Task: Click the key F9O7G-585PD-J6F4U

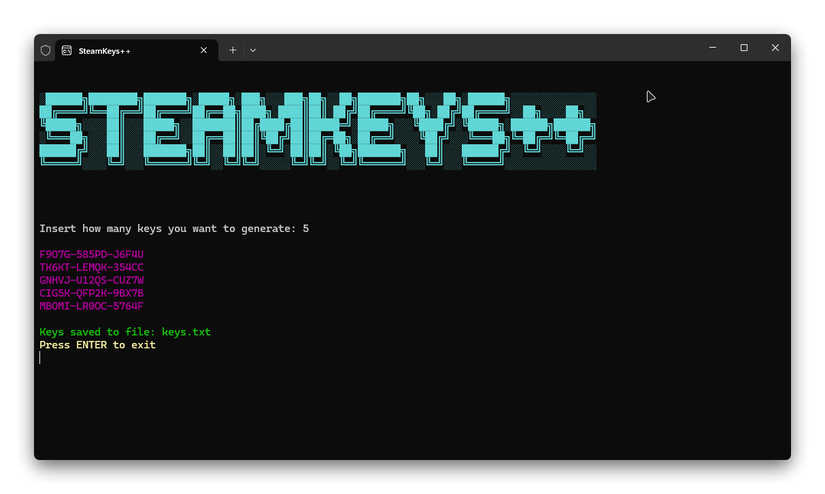Action: click(x=92, y=254)
